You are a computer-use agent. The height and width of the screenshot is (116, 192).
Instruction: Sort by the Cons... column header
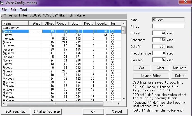point(62,23)
